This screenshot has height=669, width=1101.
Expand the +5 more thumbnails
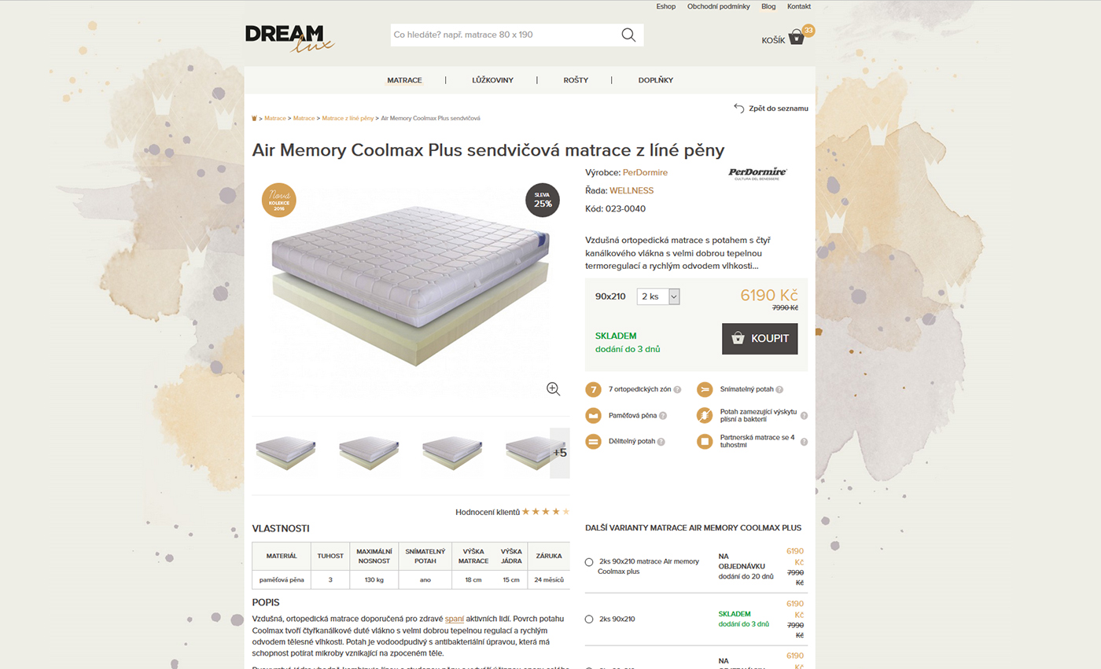pyautogui.click(x=560, y=453)
